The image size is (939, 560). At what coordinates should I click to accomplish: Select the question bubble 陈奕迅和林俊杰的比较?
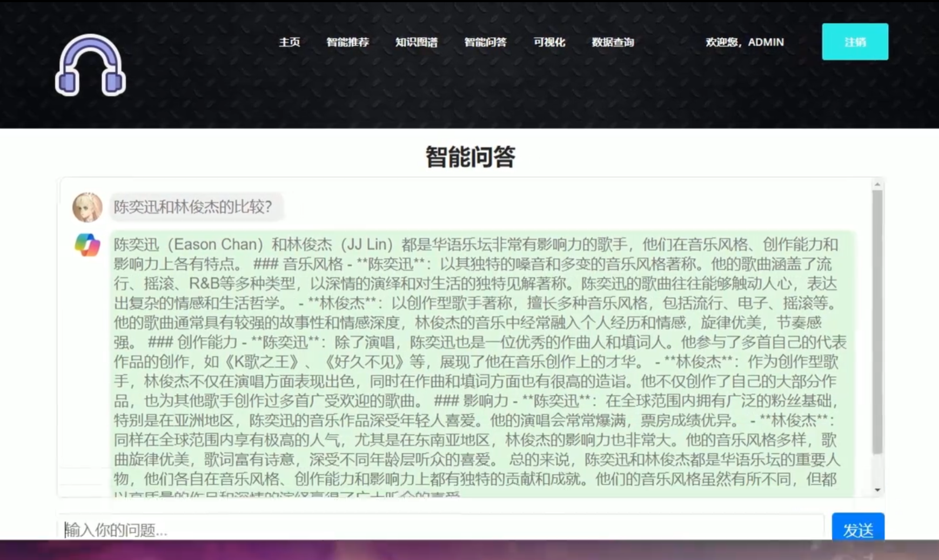tap(196, 206)
